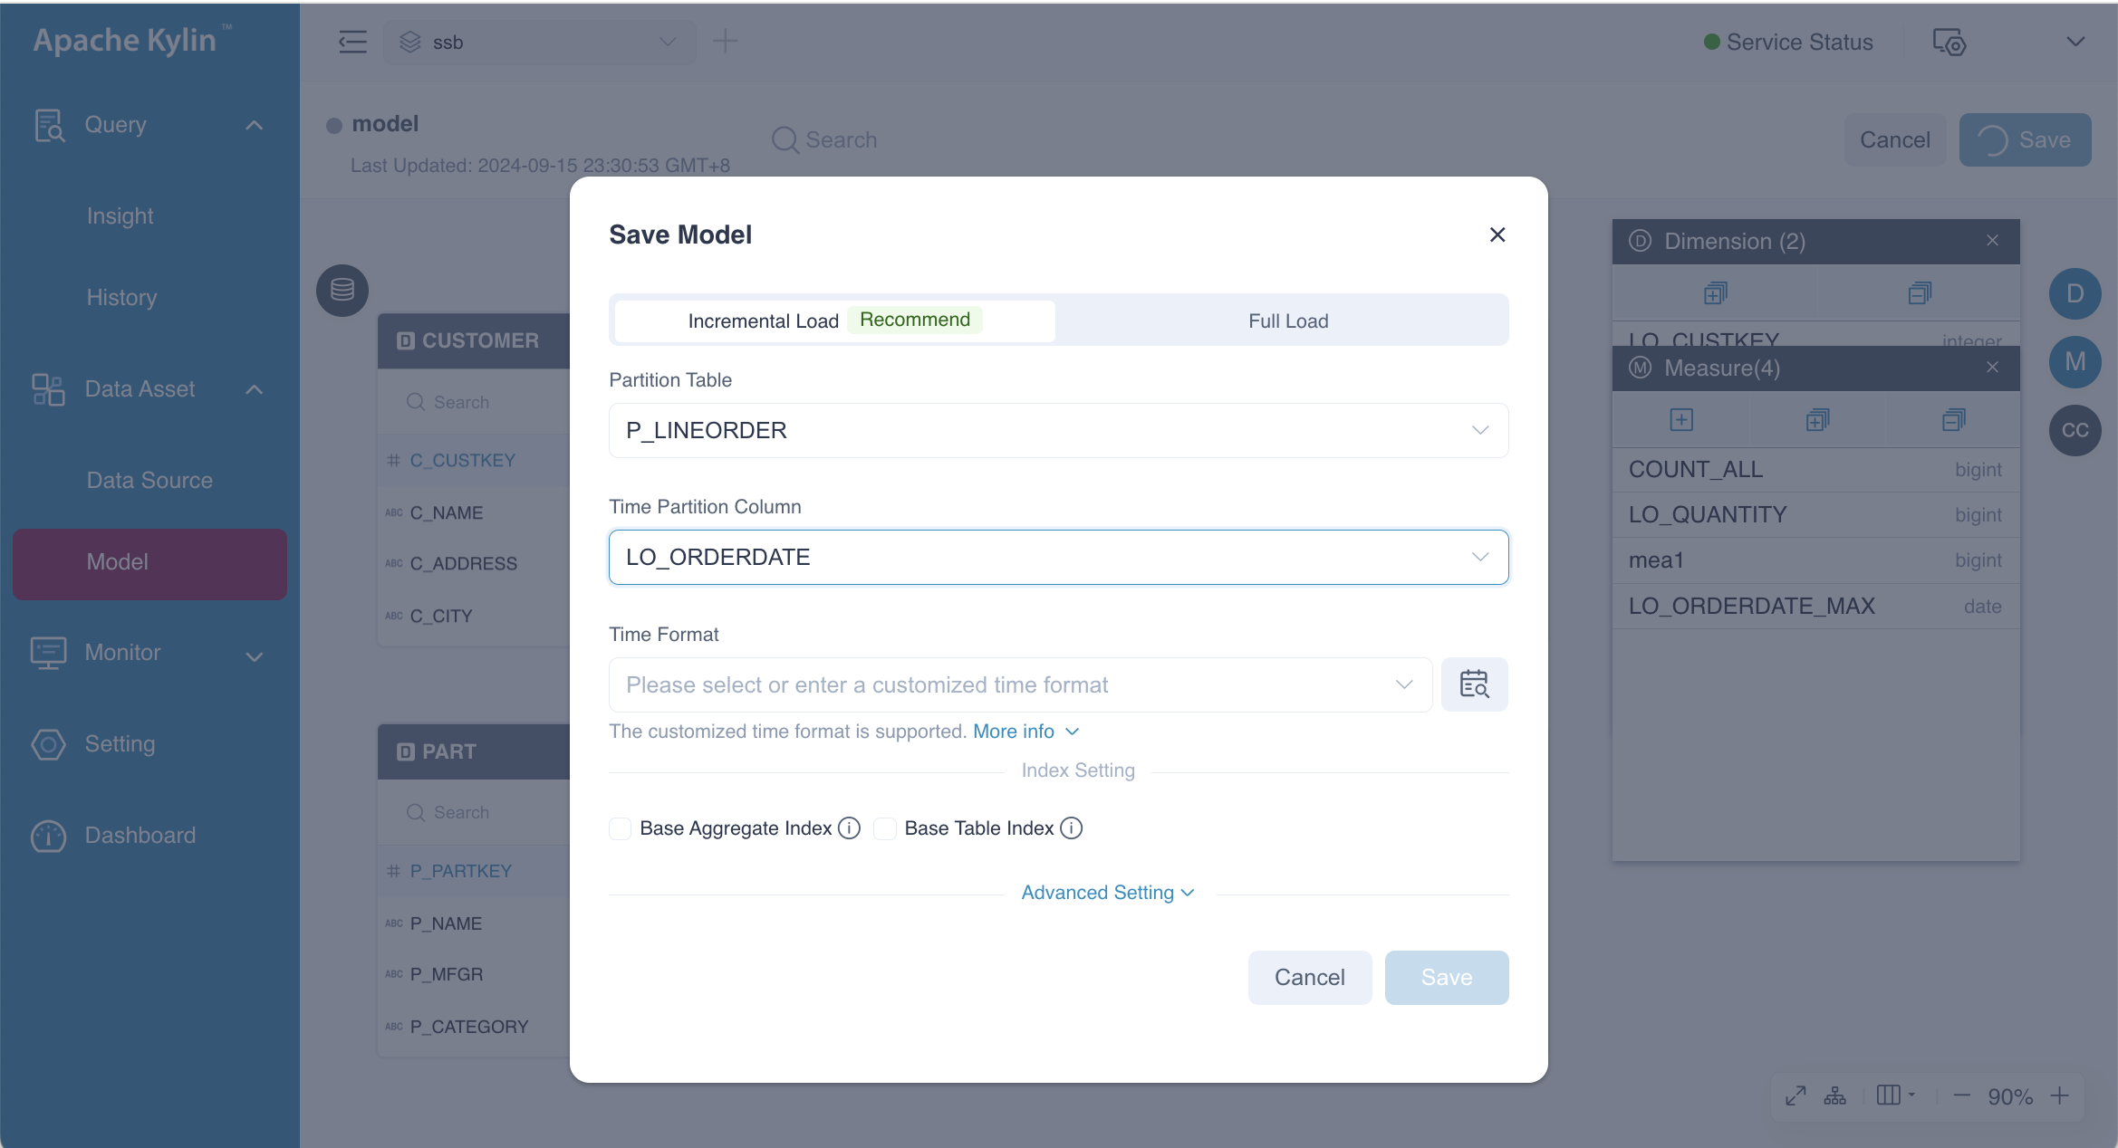Click the dialog's Cancel button

click(1309, 977)
